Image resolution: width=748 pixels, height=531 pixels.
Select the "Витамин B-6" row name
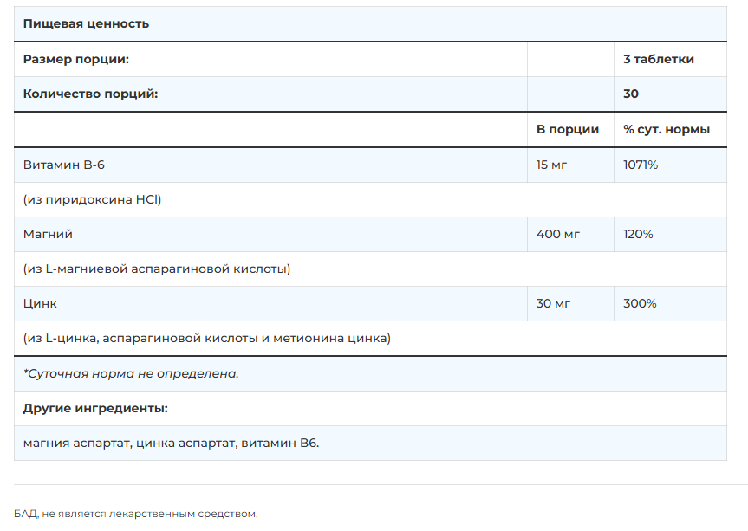[64, 165]
